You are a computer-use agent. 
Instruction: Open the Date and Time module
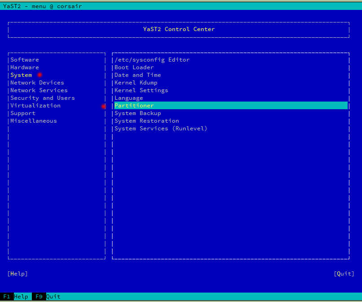(x=138, y=75)
